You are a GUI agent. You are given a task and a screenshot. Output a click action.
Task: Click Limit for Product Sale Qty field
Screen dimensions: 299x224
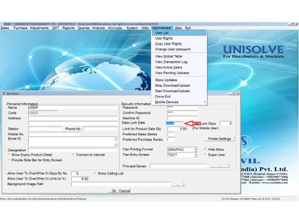point(177,129)
